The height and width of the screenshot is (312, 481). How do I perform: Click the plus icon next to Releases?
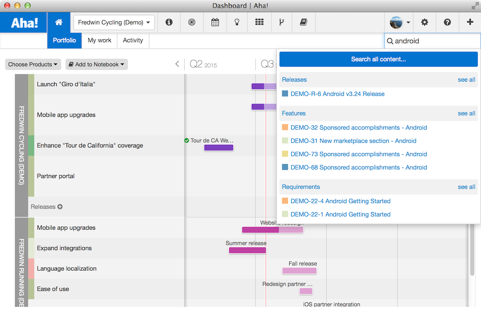tap(60, 207)
